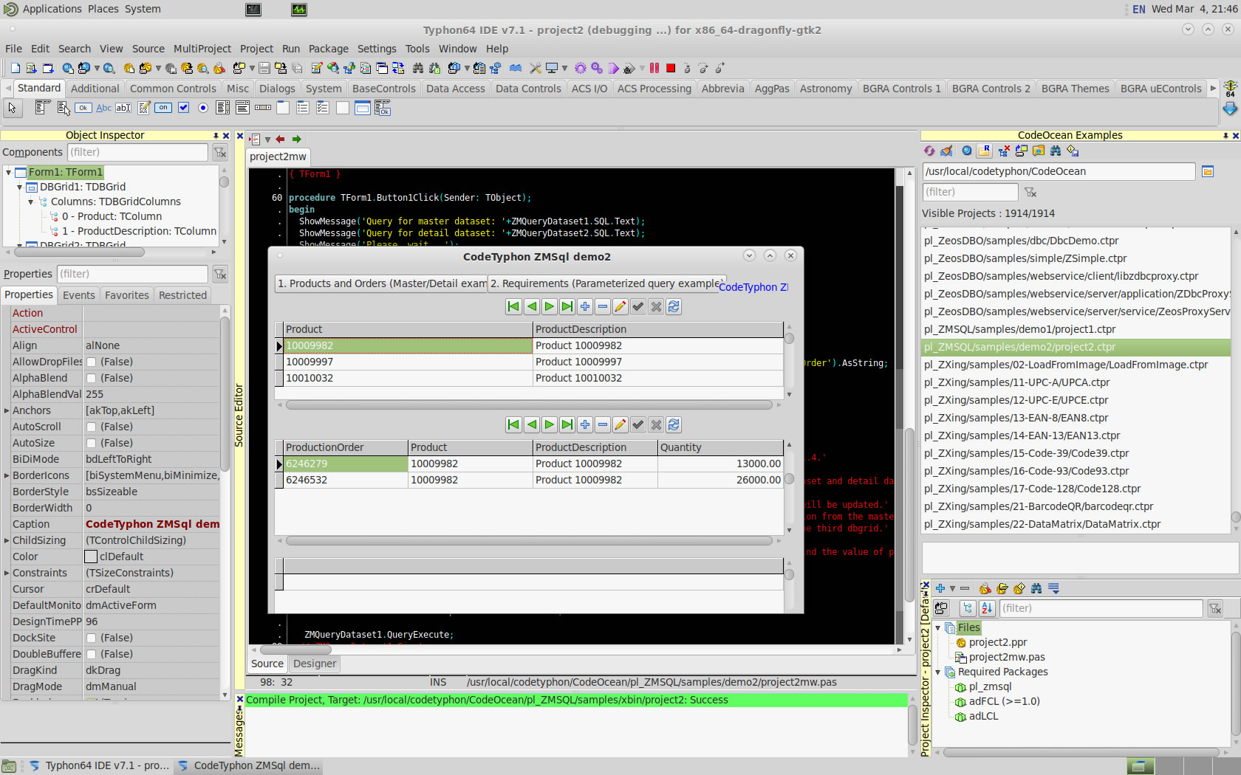Click the binoculars icon in CodeOcean Examples toolbar
The height and width of the screenshot is (775, 1241).
(1056, 151)
